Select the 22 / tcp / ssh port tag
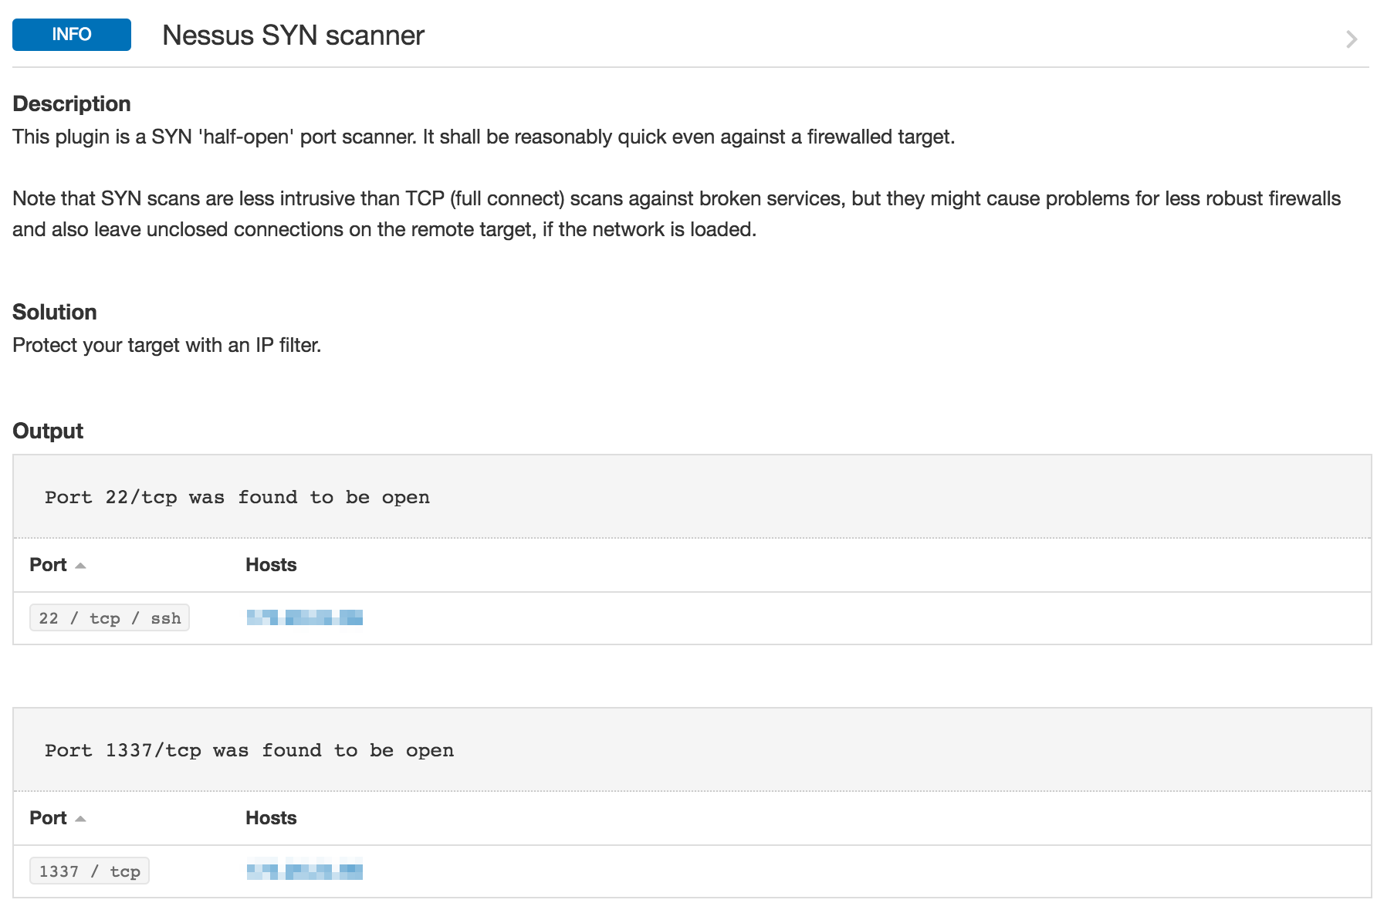 coord(110,618)
